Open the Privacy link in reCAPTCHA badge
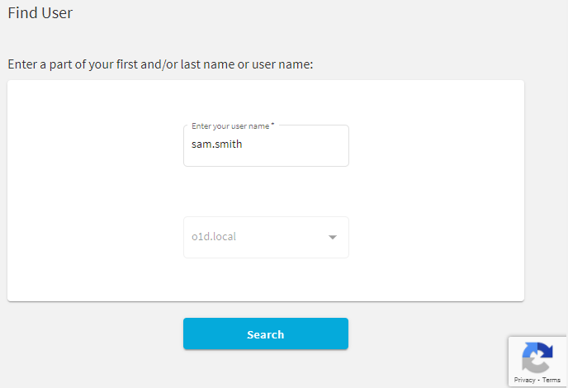Image resolution: width=568 pixels, height=388 pixels. pos(524,380)
